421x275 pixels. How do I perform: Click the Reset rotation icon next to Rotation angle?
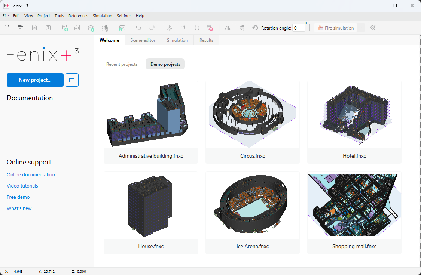255,28
